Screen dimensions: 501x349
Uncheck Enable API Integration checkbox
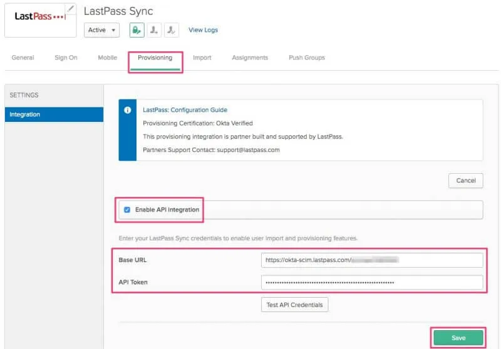tap(127, 210)
